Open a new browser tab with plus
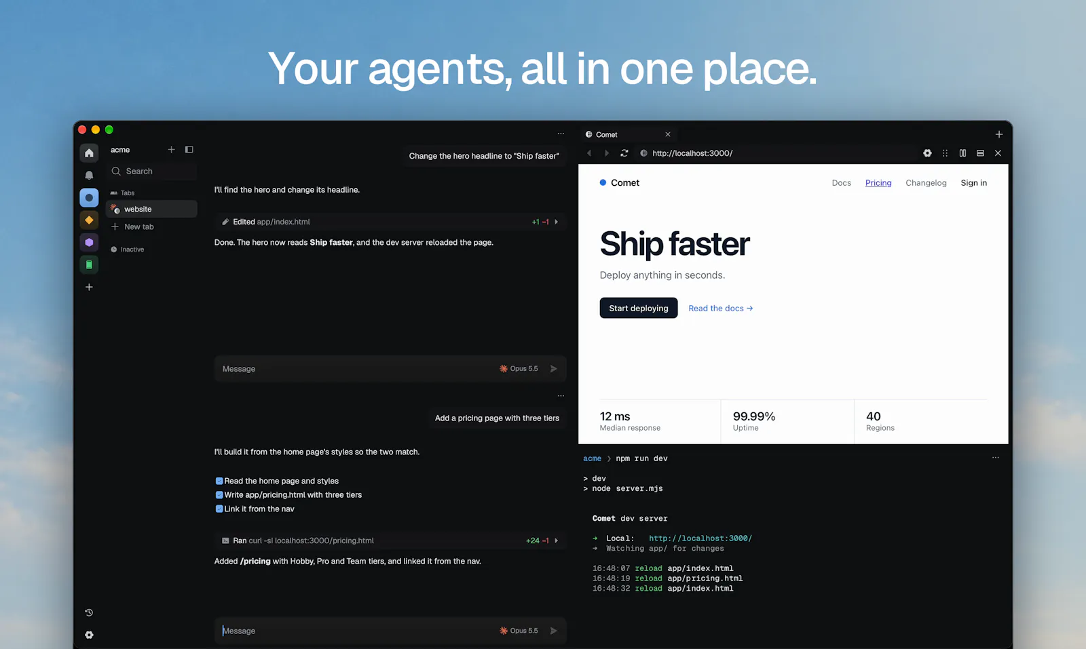This screenshot has height=649, width=1086. coord(999,134)
